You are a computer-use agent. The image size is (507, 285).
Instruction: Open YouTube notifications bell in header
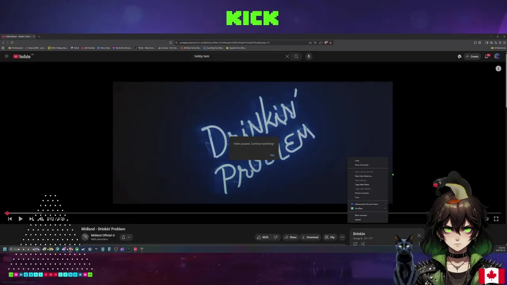tap(487, 56)
